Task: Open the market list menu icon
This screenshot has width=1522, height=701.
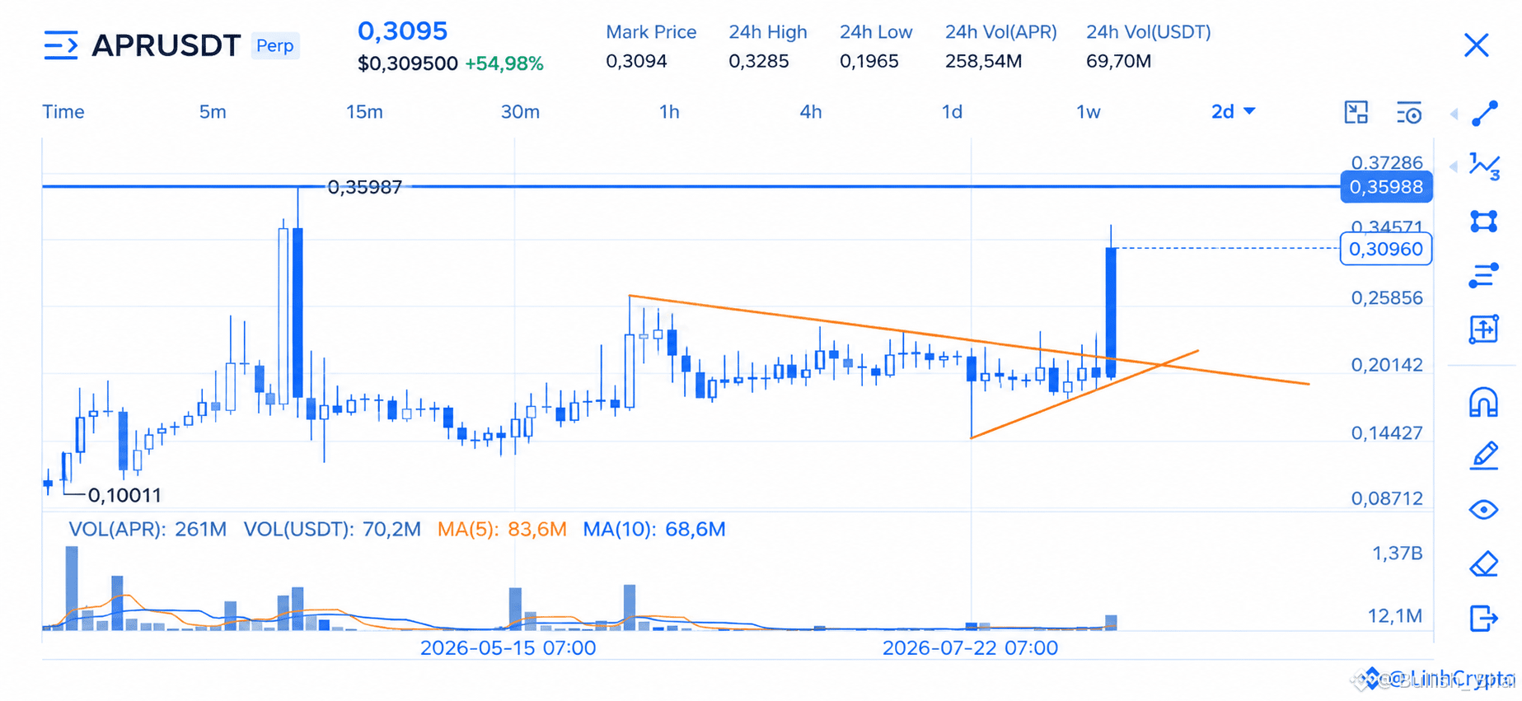Action: (x=60, y=45)
